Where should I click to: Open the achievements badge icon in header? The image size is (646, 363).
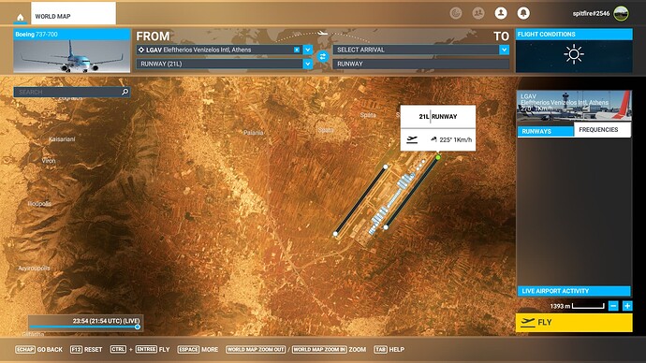(456, 13)
